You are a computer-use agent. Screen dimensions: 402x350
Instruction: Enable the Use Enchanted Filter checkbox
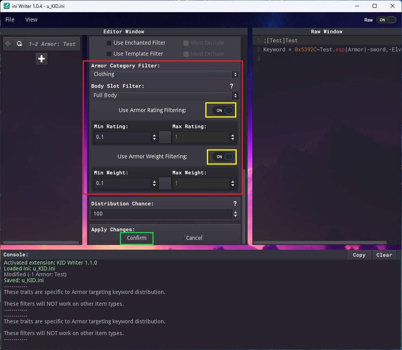pos(108,43)
